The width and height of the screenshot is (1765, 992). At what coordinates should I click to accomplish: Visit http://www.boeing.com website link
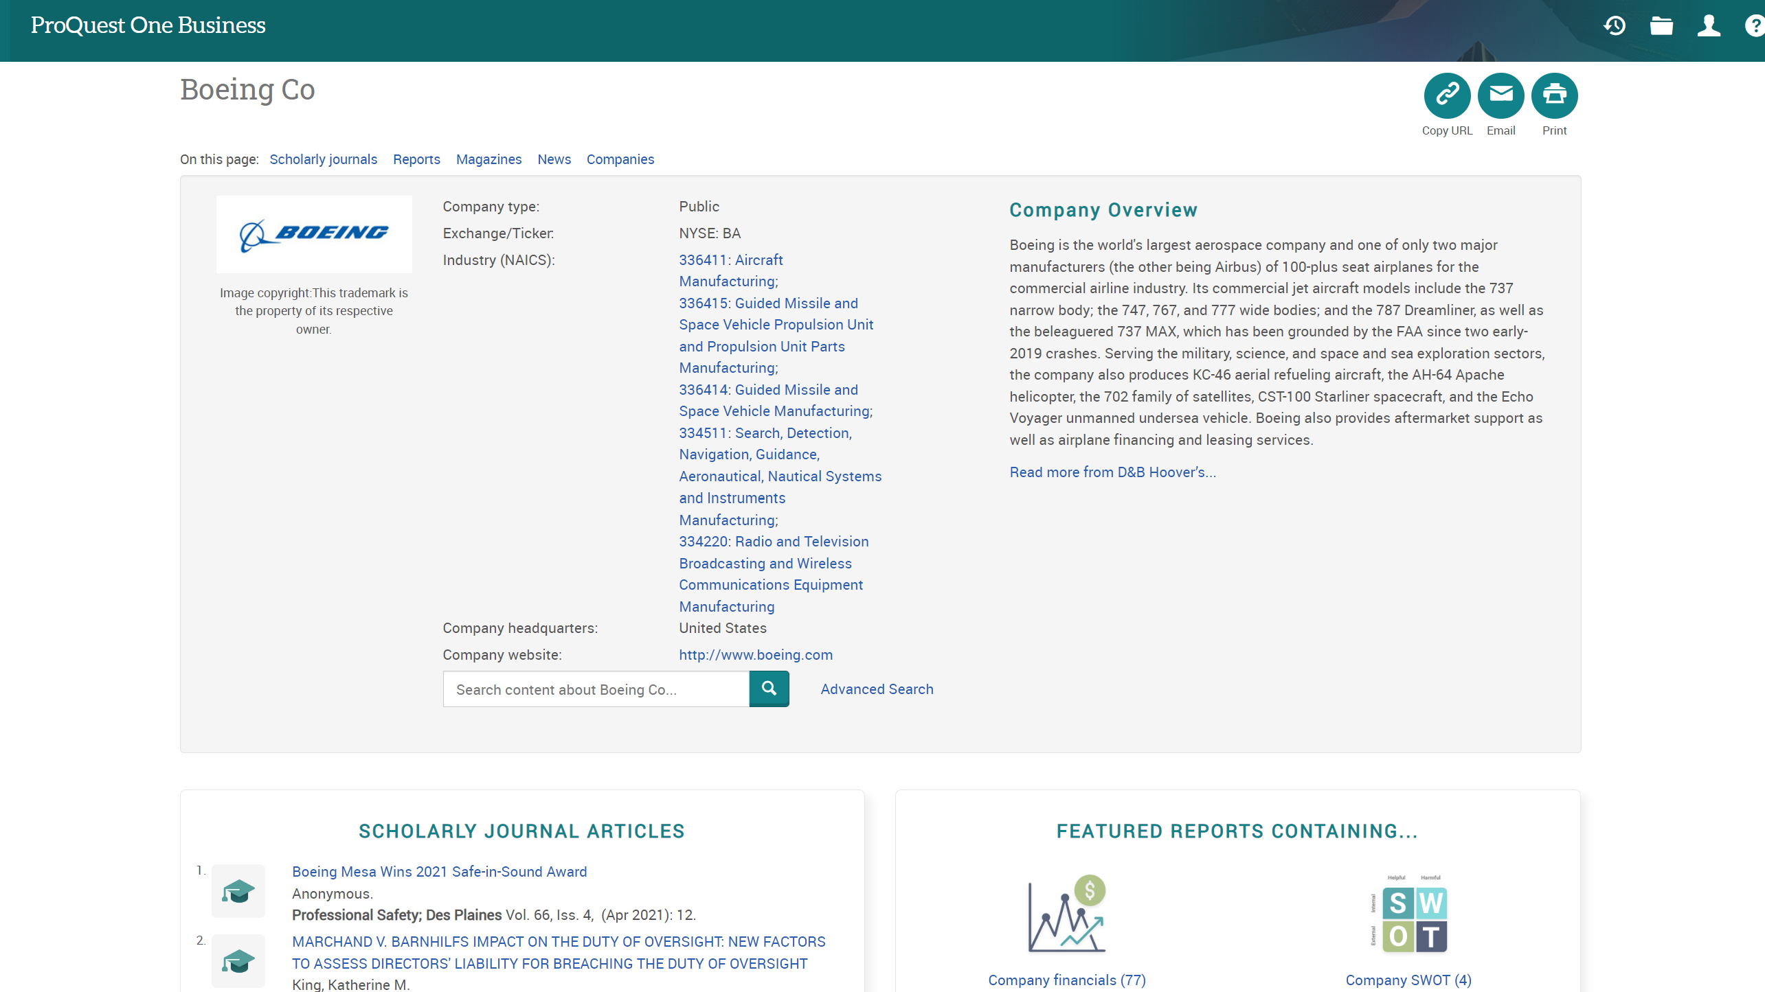(756, 655)
